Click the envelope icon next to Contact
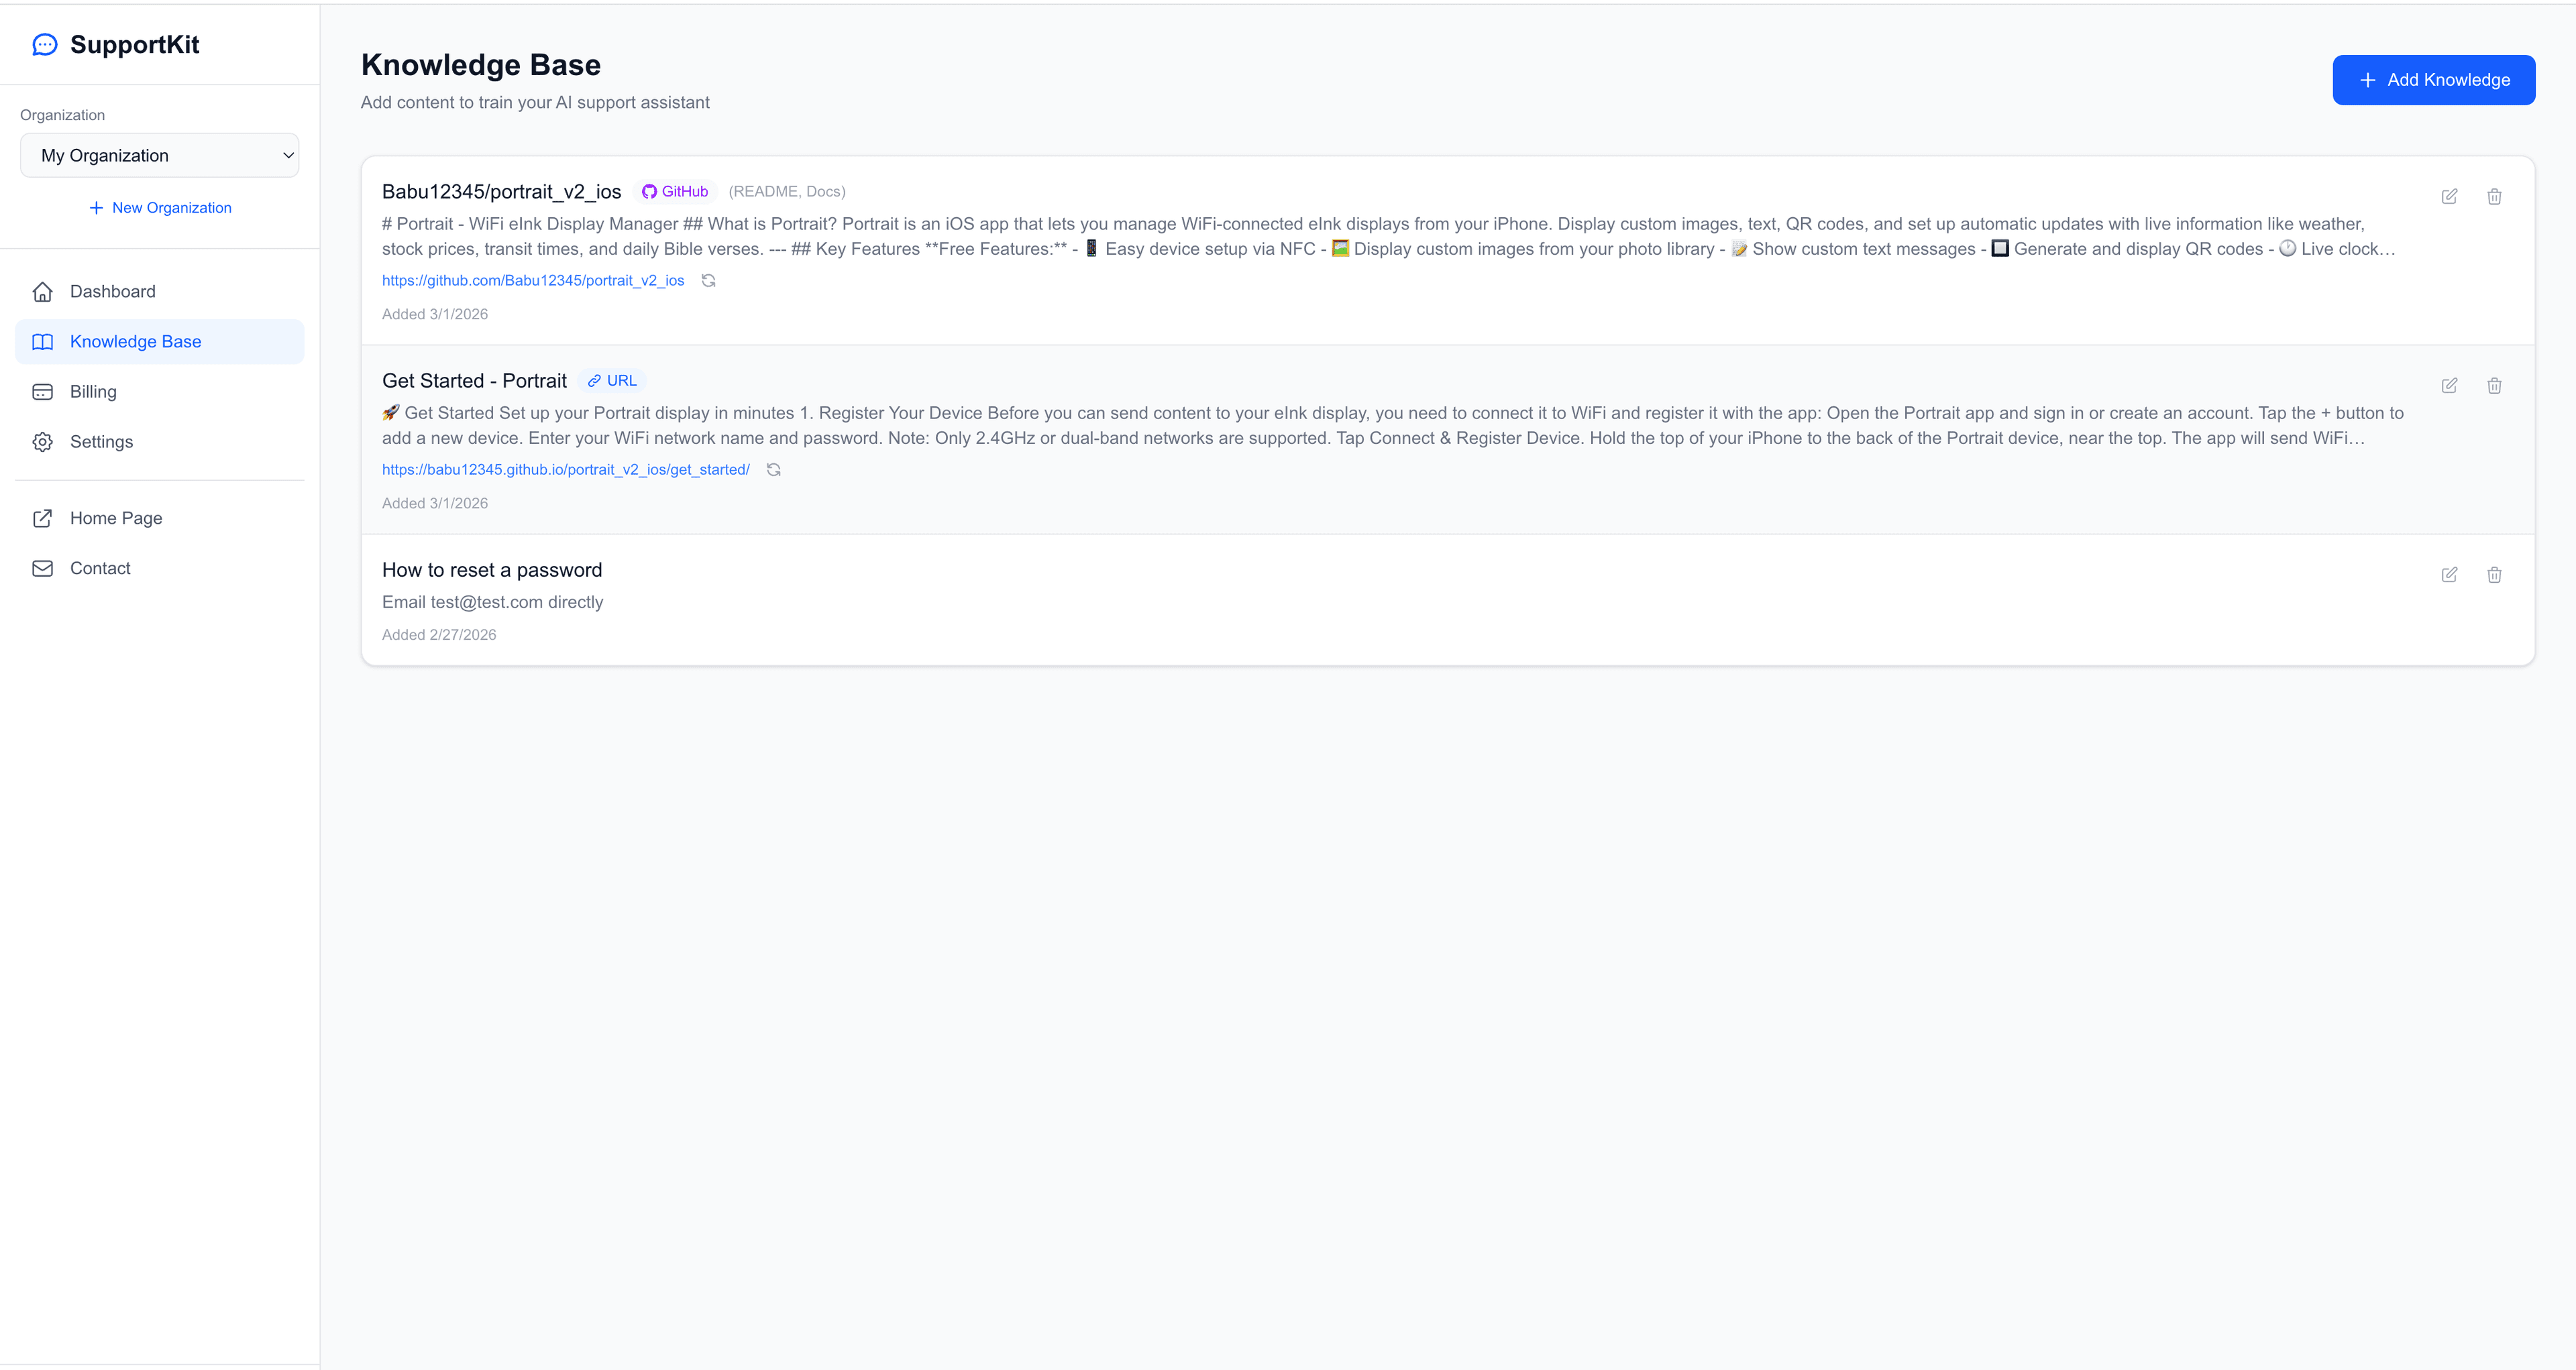The image size is (2576, 1370). tap(44, 567)
